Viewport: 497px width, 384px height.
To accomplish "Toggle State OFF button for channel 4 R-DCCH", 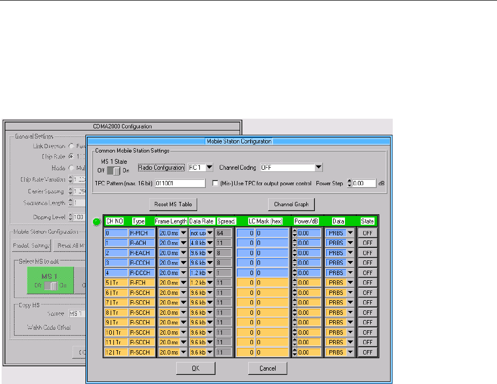I will click(368, 273).
